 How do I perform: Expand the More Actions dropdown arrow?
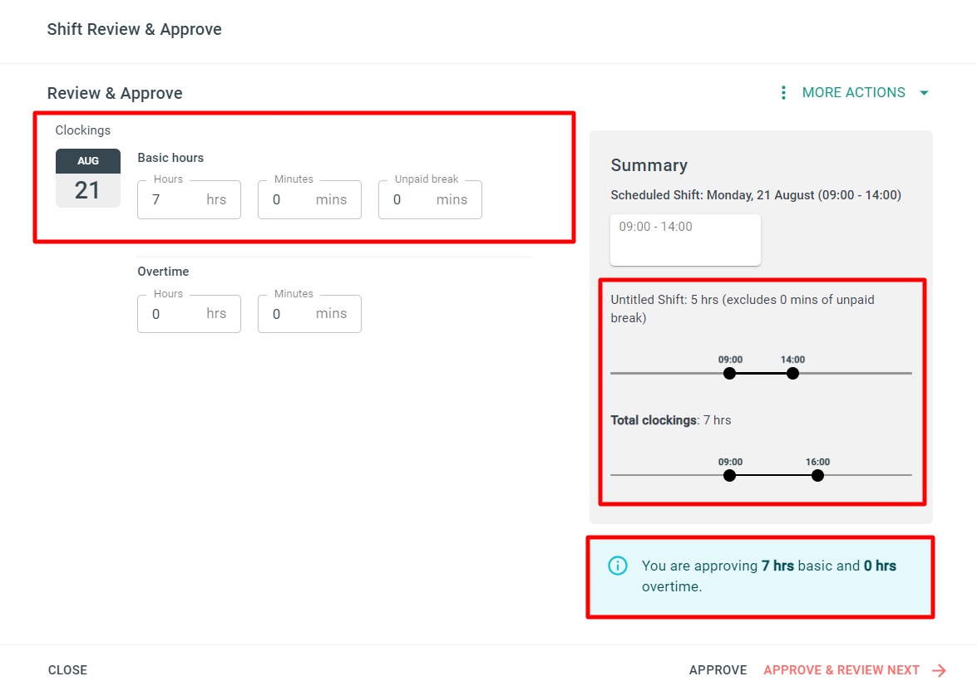[924, 93]
